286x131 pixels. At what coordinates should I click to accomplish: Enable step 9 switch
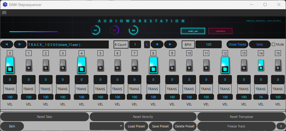coord(172,65)
